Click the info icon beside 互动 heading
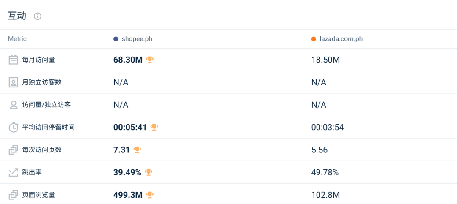457x204 pixels. click(38, 16)
